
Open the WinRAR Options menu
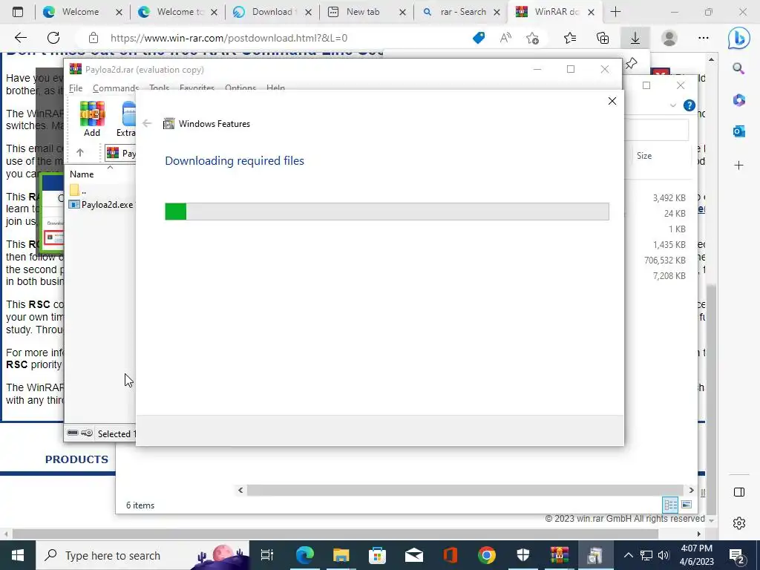coord(240,88)
